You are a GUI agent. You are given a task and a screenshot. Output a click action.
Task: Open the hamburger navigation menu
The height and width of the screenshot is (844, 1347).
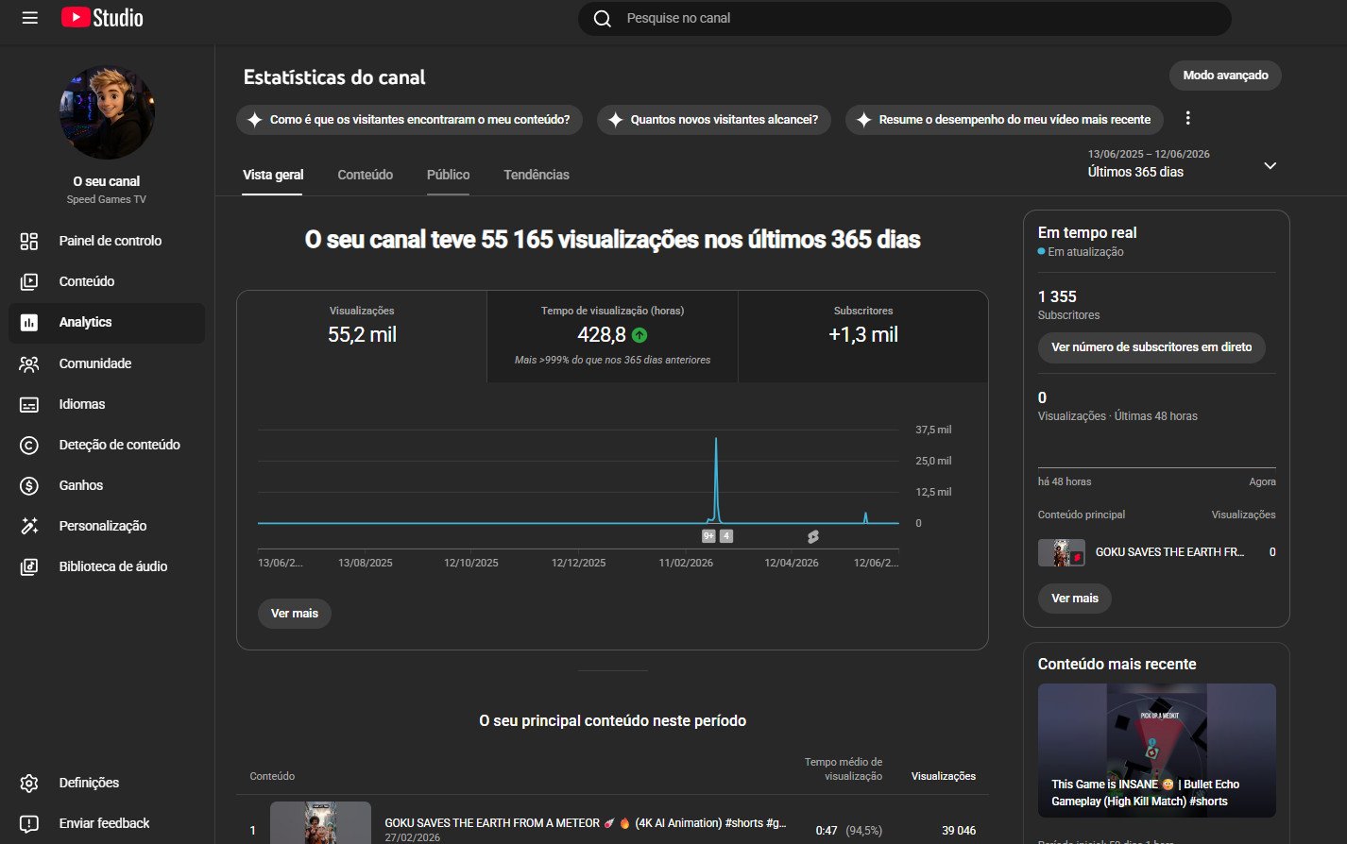pos(29,18)
